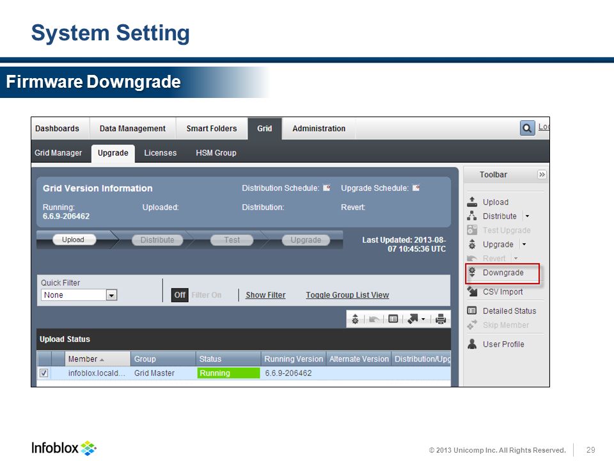Open the Data Management tab
614x461 pixels.
tap(132, 128)
